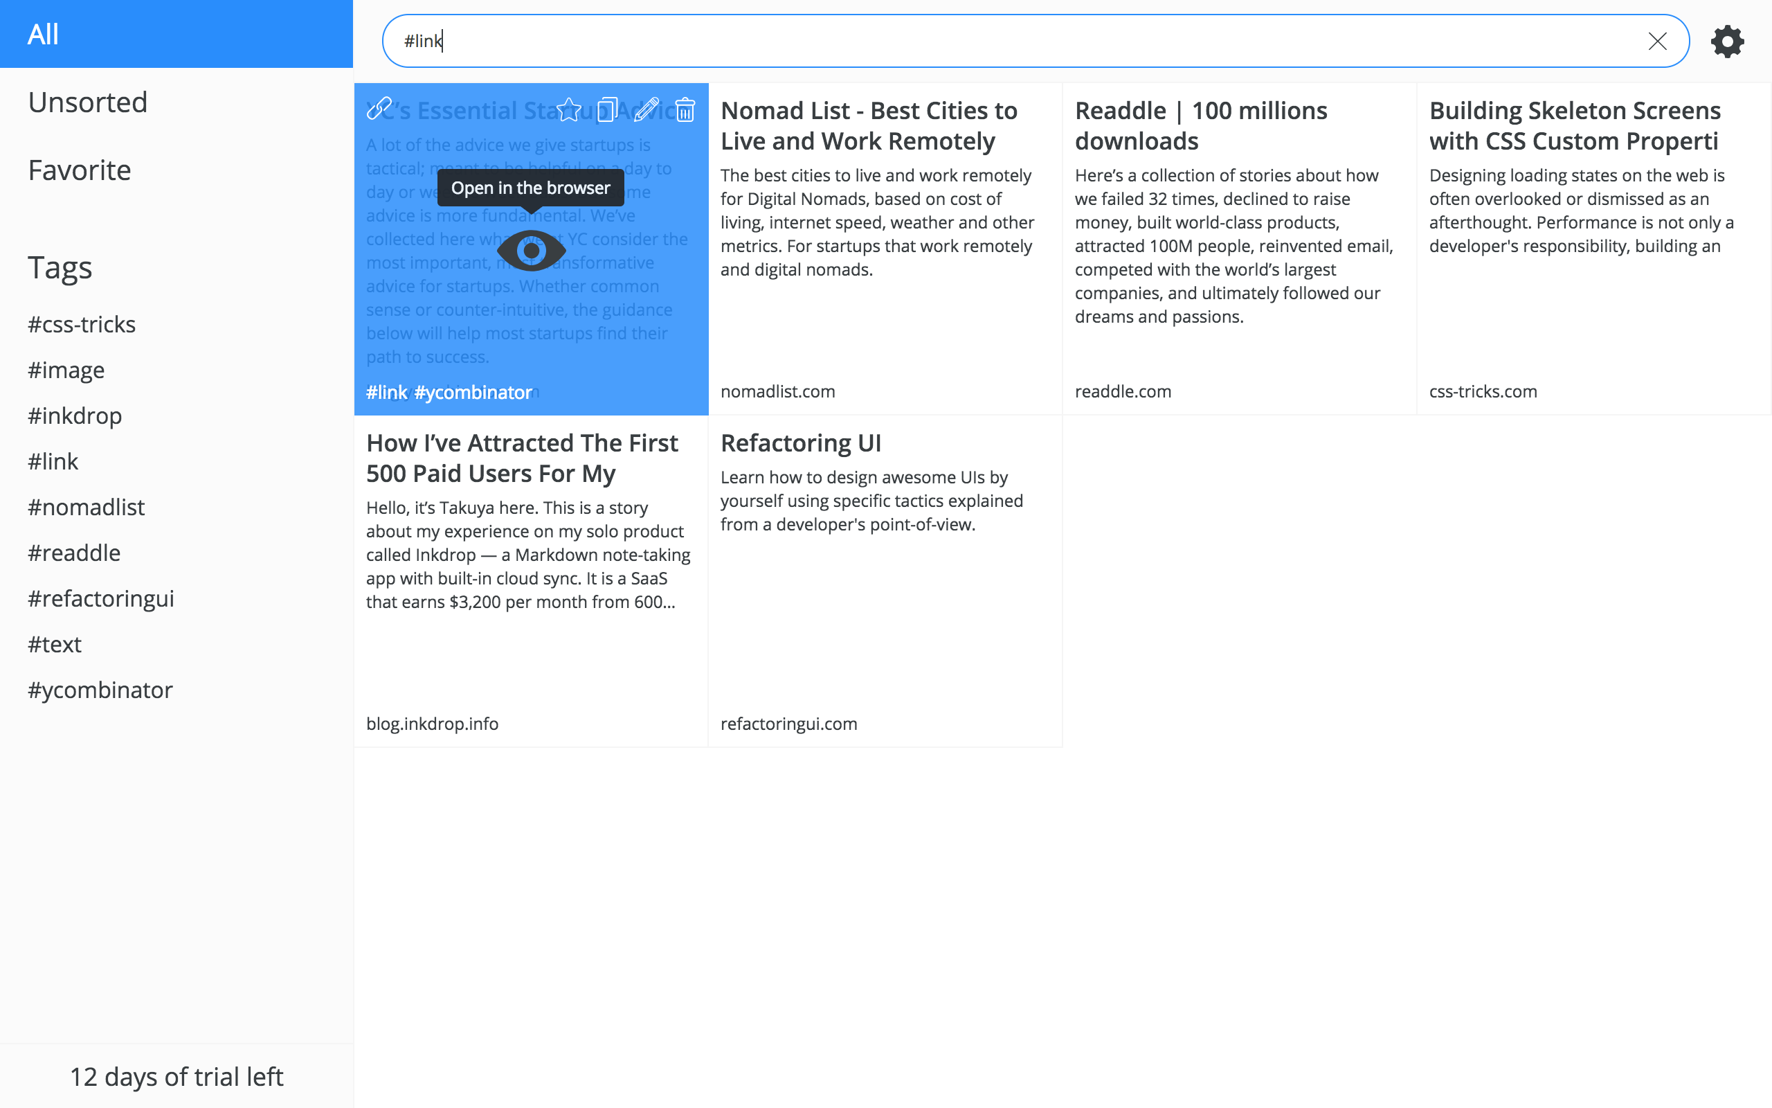The height and width of the screenshot is (1108, 1772).
Task: Filter by the #nomadlist tag
Action: coord(87,506)
